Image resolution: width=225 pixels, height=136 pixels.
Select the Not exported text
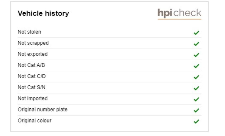[x=33, y=54]
